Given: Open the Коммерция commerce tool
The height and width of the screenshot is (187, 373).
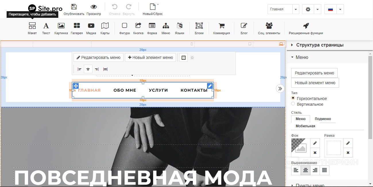Looking at the screenshot, I should [221, 28].
